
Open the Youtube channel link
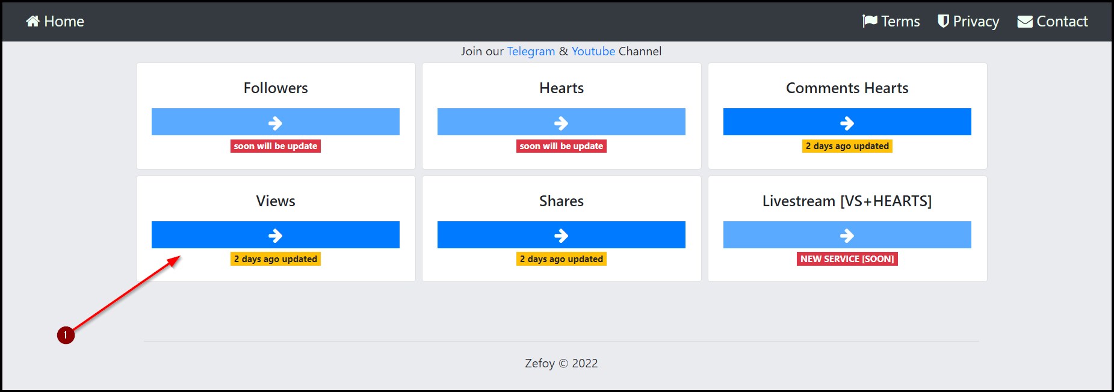[x=593, y=51]
